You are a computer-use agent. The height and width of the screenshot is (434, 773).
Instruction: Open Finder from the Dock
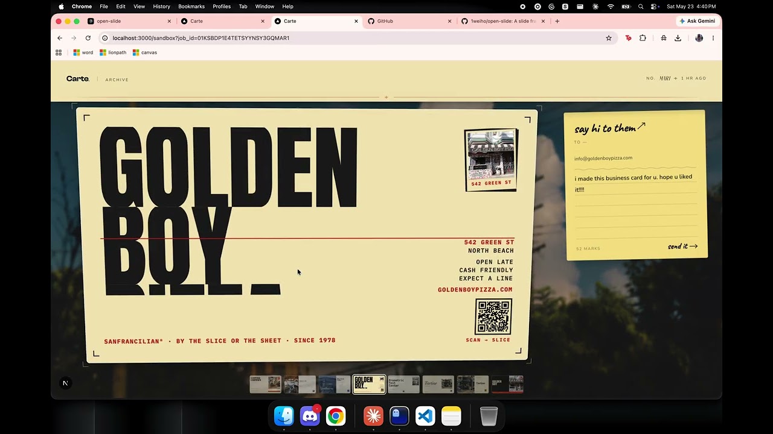coord(284,416)
